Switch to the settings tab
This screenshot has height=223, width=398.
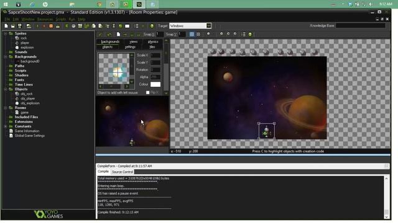click(130, 47)
